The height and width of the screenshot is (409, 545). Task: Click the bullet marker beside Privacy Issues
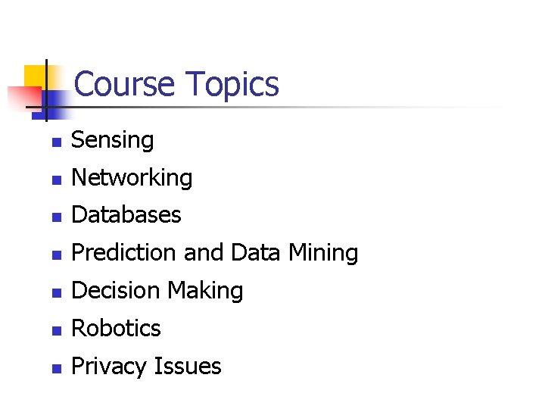click(x=54, y=369)
